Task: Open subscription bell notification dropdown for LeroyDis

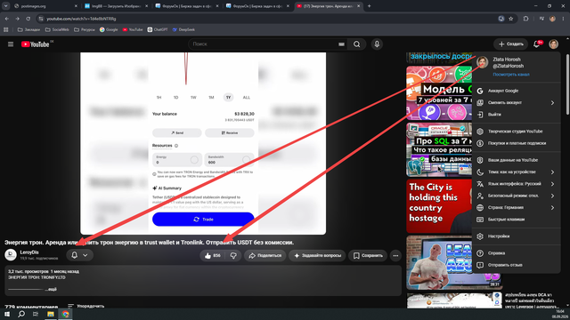Action: click(79, 255)
